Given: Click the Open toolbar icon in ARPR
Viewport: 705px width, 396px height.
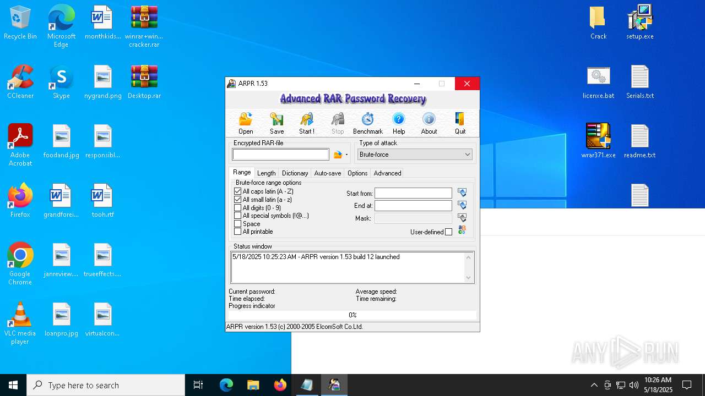Looking at the screenshot, I should 246,123.
